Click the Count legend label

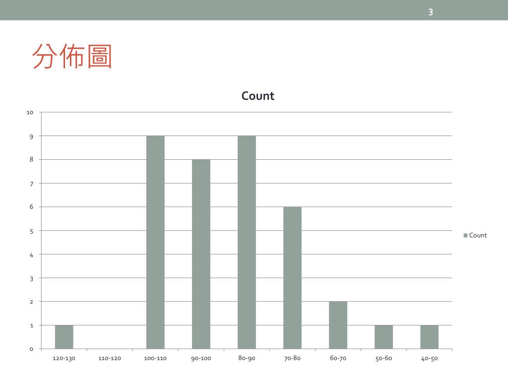pos(478,236)
